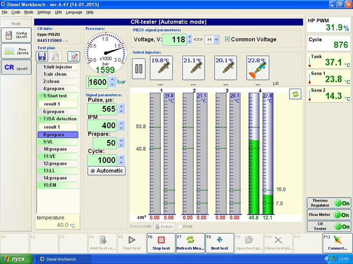Select test step 1:init injector
353x264 pixels.
(x=58, y=67)
